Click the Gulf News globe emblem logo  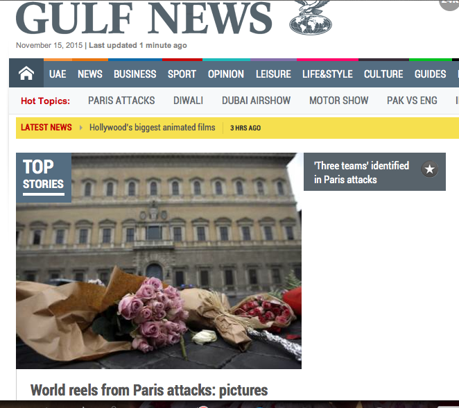(311, 17)
